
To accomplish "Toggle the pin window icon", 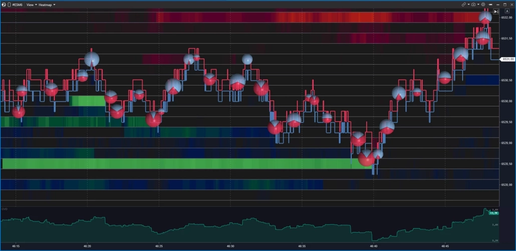I will click(x=490, y=4).
